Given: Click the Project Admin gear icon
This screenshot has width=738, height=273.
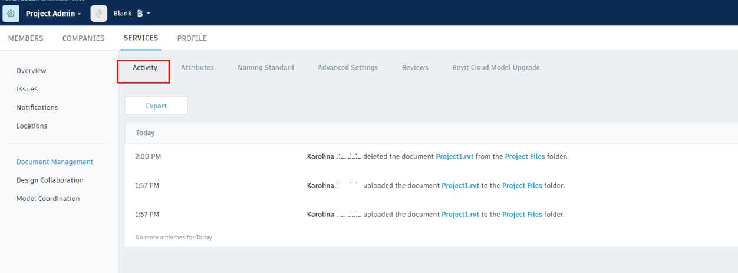Looking at the screenshot, I should click(x=11, y=14).
